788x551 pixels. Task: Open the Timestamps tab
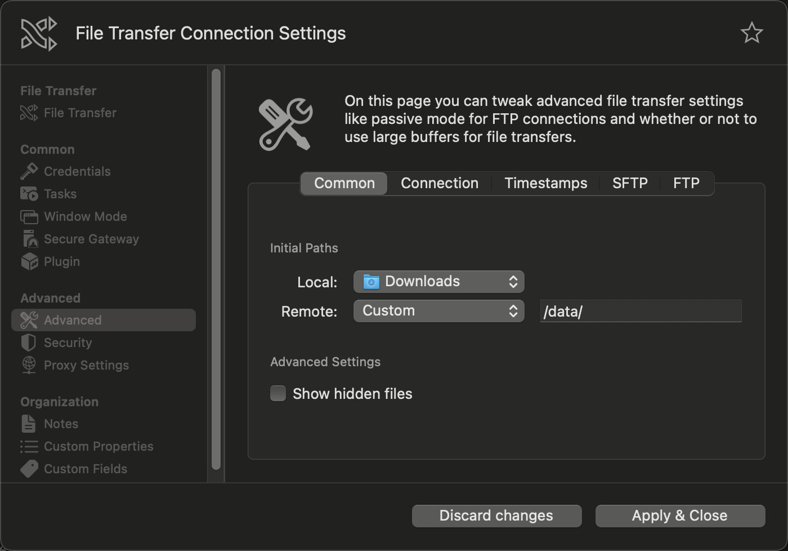coord(545,184)
